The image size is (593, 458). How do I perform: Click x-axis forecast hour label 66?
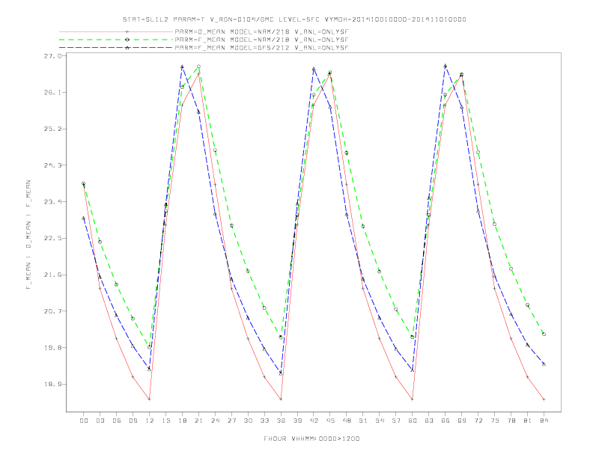pyautogui.click(x=445, y=421)
